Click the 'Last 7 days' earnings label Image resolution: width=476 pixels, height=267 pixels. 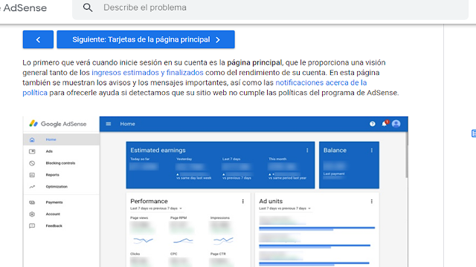(231, 159)
